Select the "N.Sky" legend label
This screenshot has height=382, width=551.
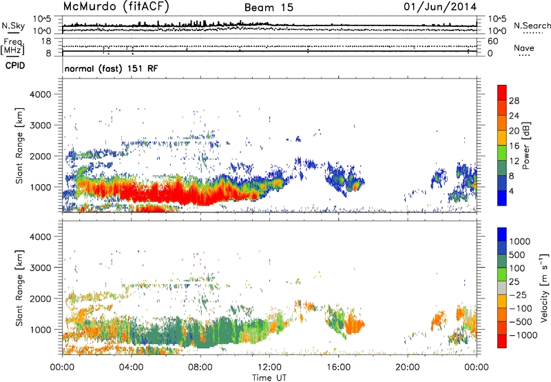point(13,26)
